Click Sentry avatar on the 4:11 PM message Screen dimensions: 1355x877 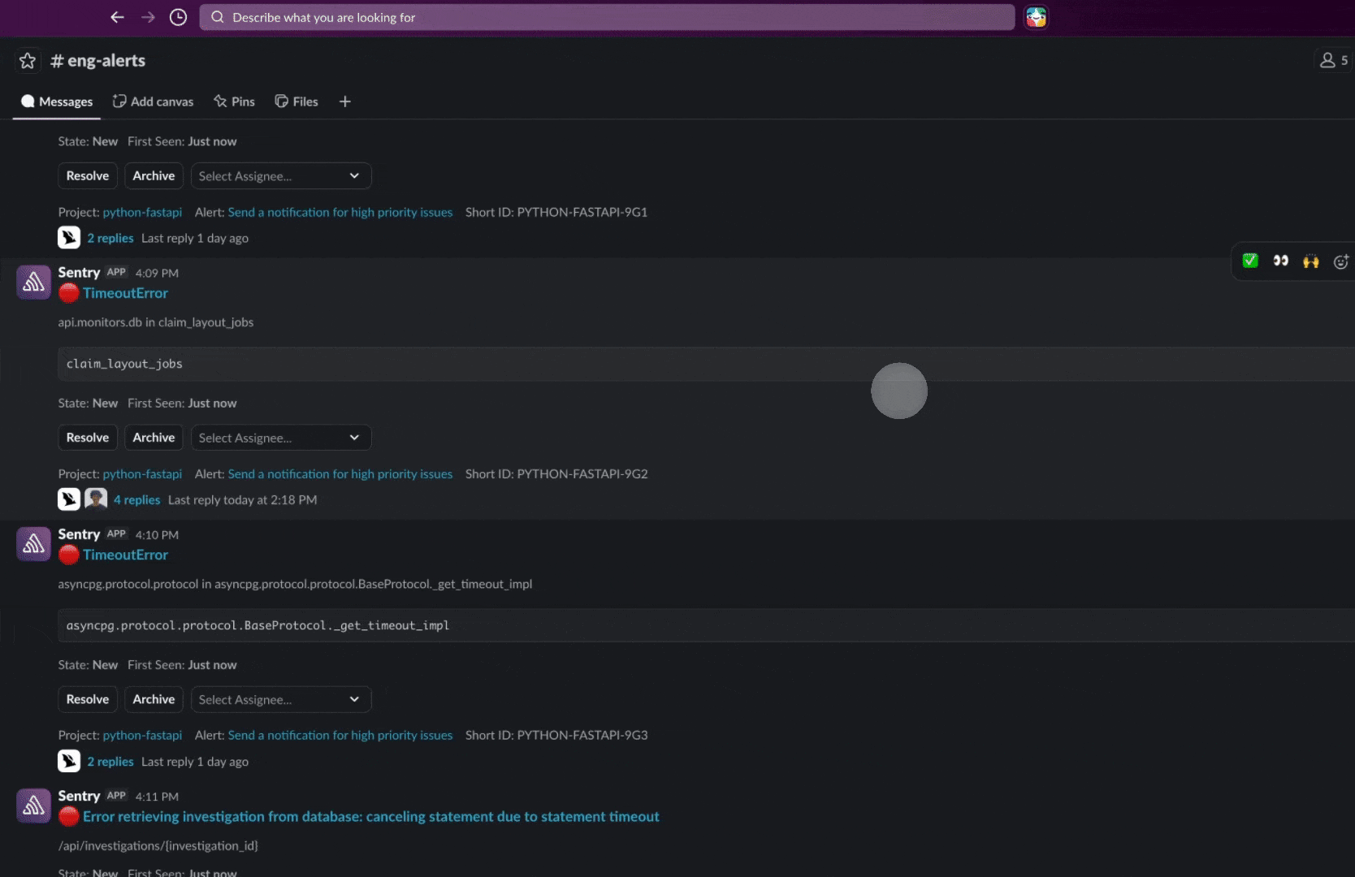tap(33, 806)
